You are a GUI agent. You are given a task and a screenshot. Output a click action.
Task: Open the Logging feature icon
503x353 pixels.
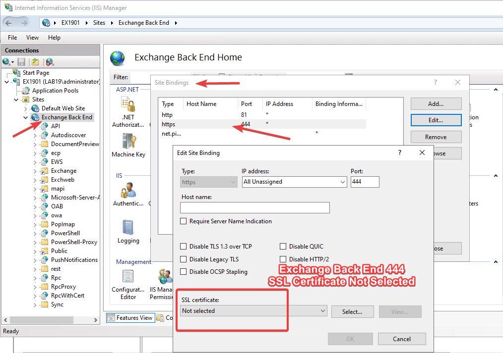(127, 227)
